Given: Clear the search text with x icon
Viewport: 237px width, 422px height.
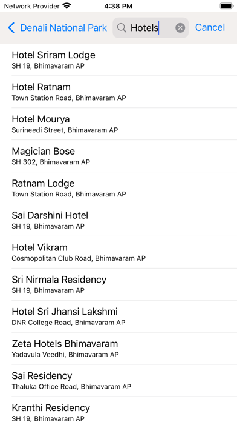Looking at the screenshot, I should click(180, 28).
